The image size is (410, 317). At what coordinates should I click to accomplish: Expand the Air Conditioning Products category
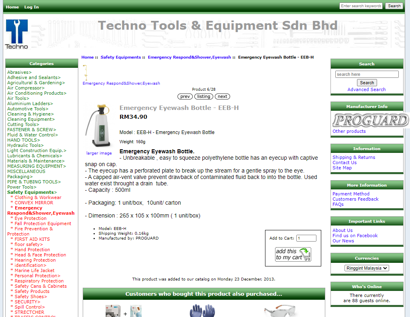[x=37, y=93]
